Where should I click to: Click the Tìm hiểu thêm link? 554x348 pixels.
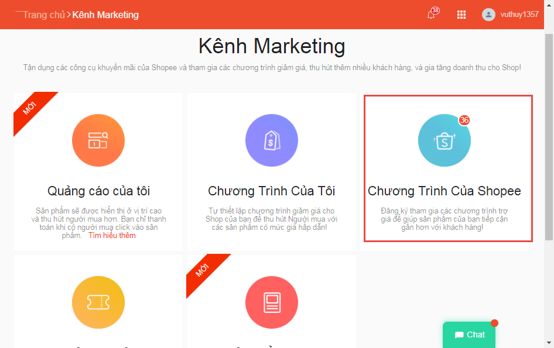tap(112, 236)
